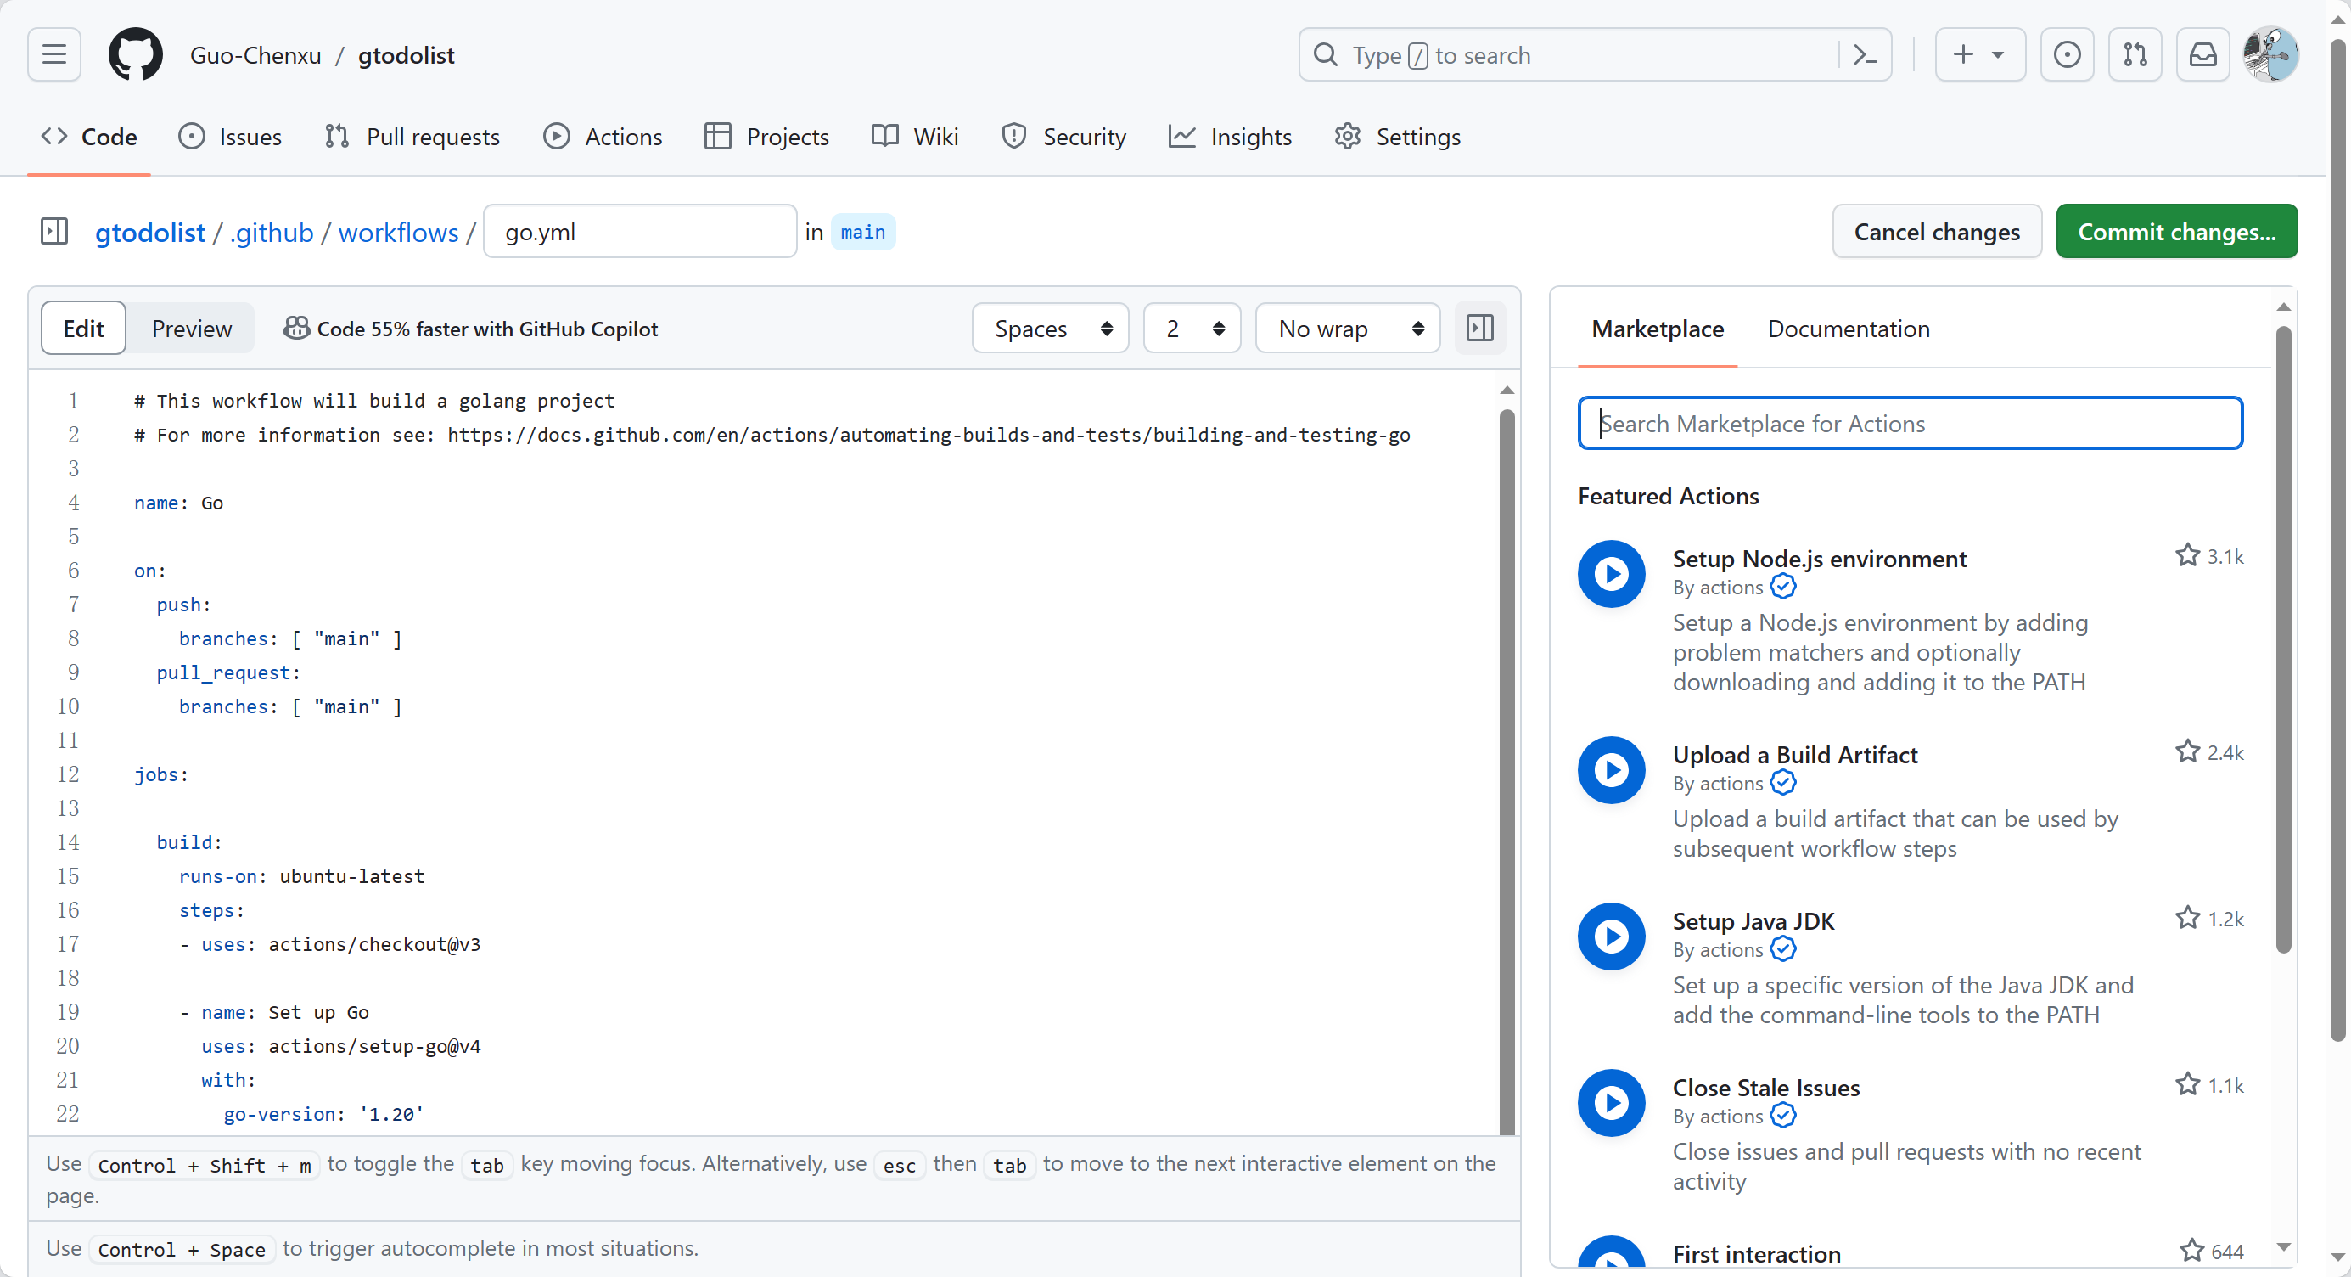Open the command palette icon
This screenshot has width=2351, height=1277.
tap(1866, 55)
